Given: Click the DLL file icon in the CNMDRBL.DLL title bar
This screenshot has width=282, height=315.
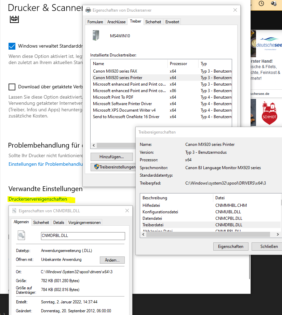Looking at the screenshot, I should pos(14,211).
